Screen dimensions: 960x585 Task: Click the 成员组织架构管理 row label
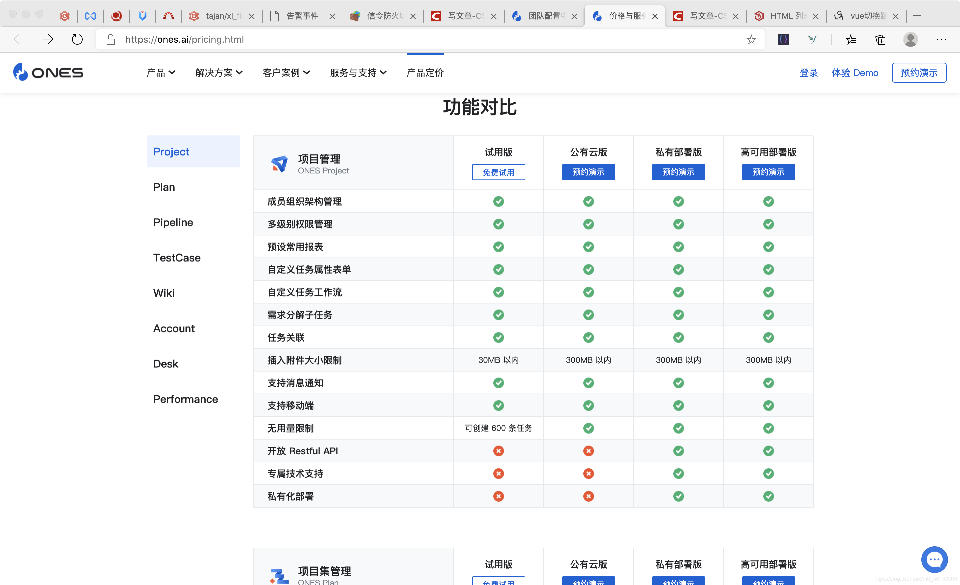[304, 201]
